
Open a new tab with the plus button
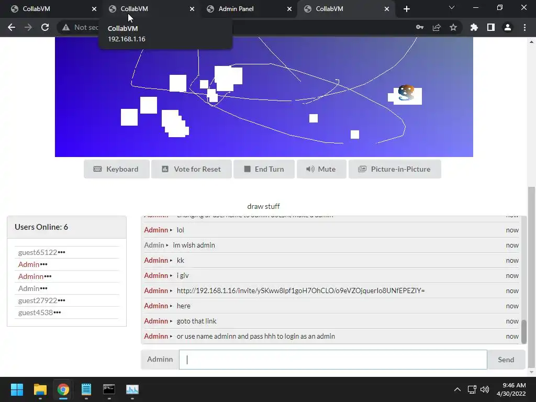406,9
